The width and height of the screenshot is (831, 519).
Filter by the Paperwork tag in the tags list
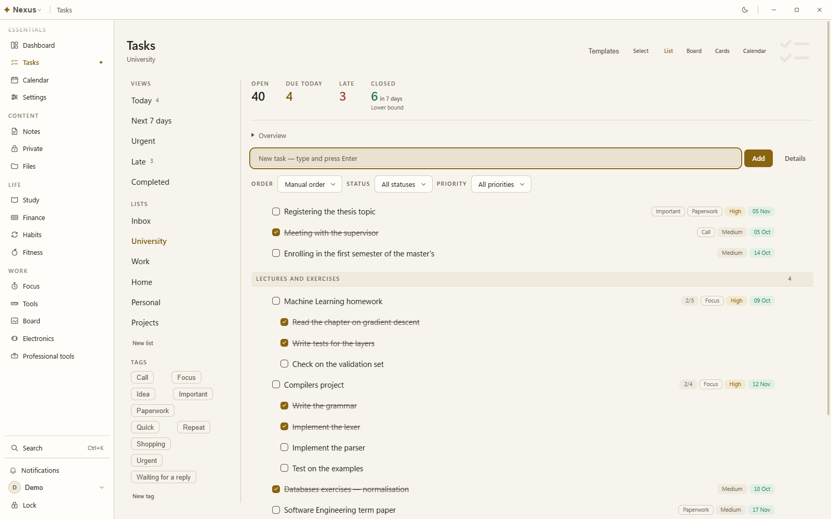click(x=153, y=411)
